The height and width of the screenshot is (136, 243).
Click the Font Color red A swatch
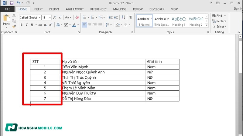(74, 25)
